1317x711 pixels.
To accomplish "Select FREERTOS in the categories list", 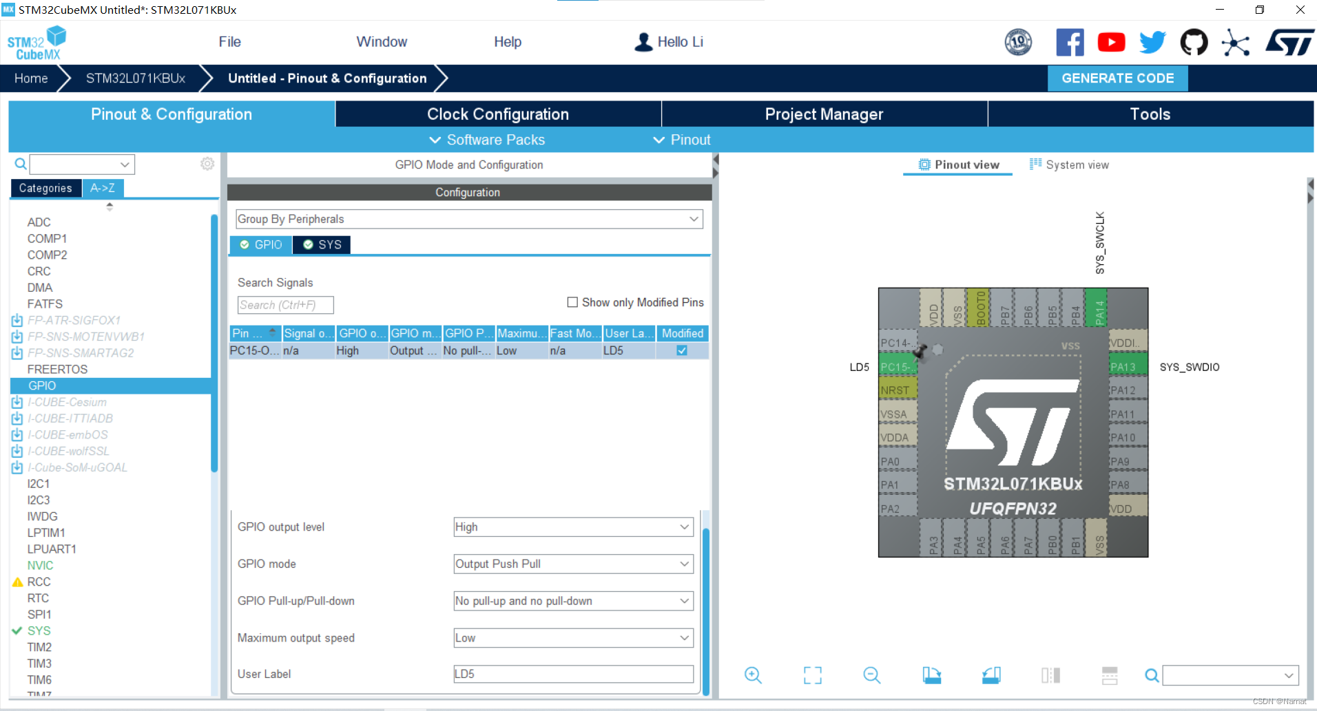I will (57, 369).
